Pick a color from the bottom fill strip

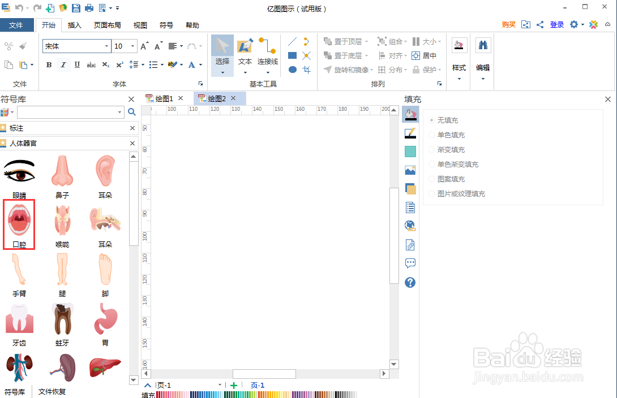click(x=226, y=395)
